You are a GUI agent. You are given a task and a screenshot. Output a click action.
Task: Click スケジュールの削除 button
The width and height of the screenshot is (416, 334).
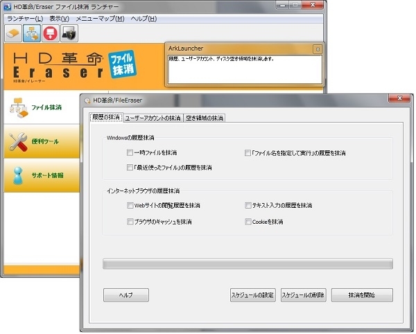[x=303, y=295]
